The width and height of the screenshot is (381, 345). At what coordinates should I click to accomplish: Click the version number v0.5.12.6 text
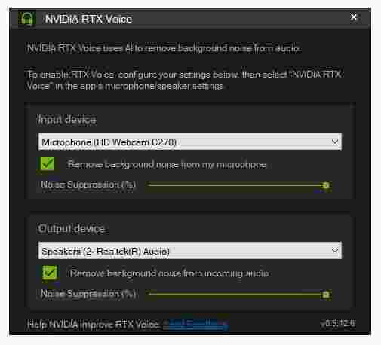click(337, 323)
